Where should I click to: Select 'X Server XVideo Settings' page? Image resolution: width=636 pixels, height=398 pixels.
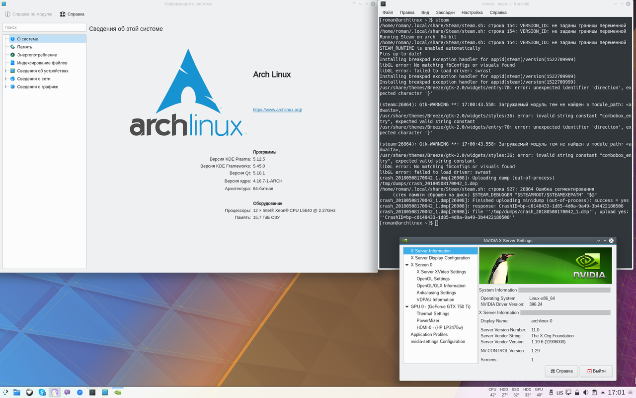441,272
